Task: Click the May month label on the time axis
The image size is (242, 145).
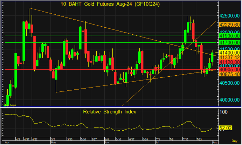Action: (x=53, y=143)
